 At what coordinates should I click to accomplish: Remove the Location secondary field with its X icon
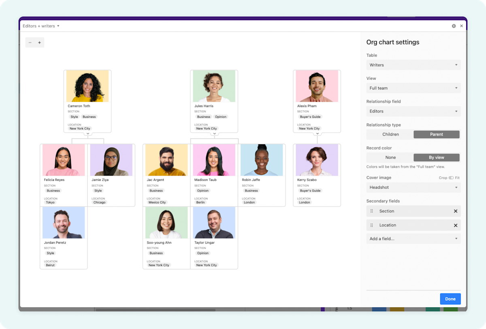[455, 225]
